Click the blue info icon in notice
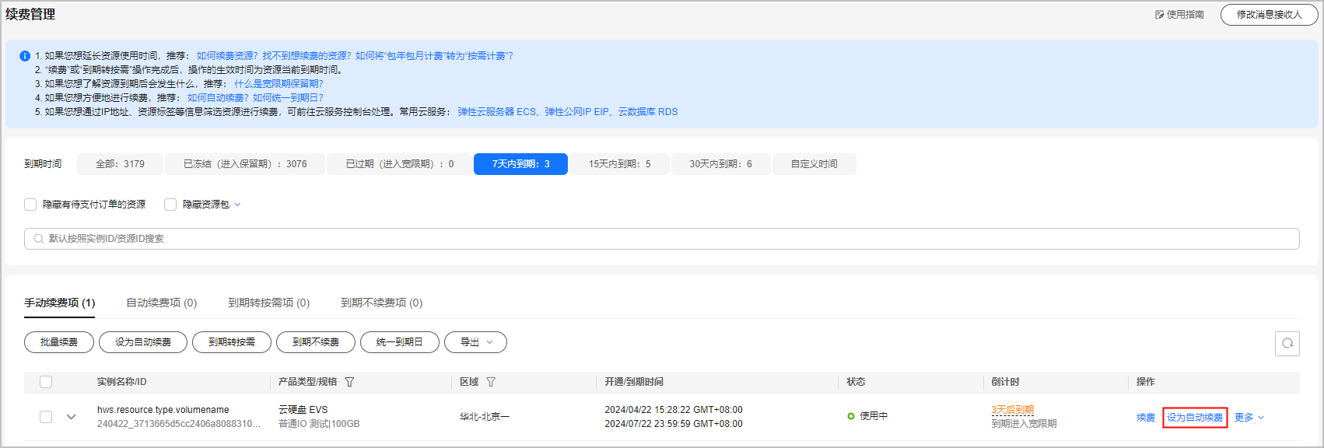1324x448 pixels. coord(25,56)
